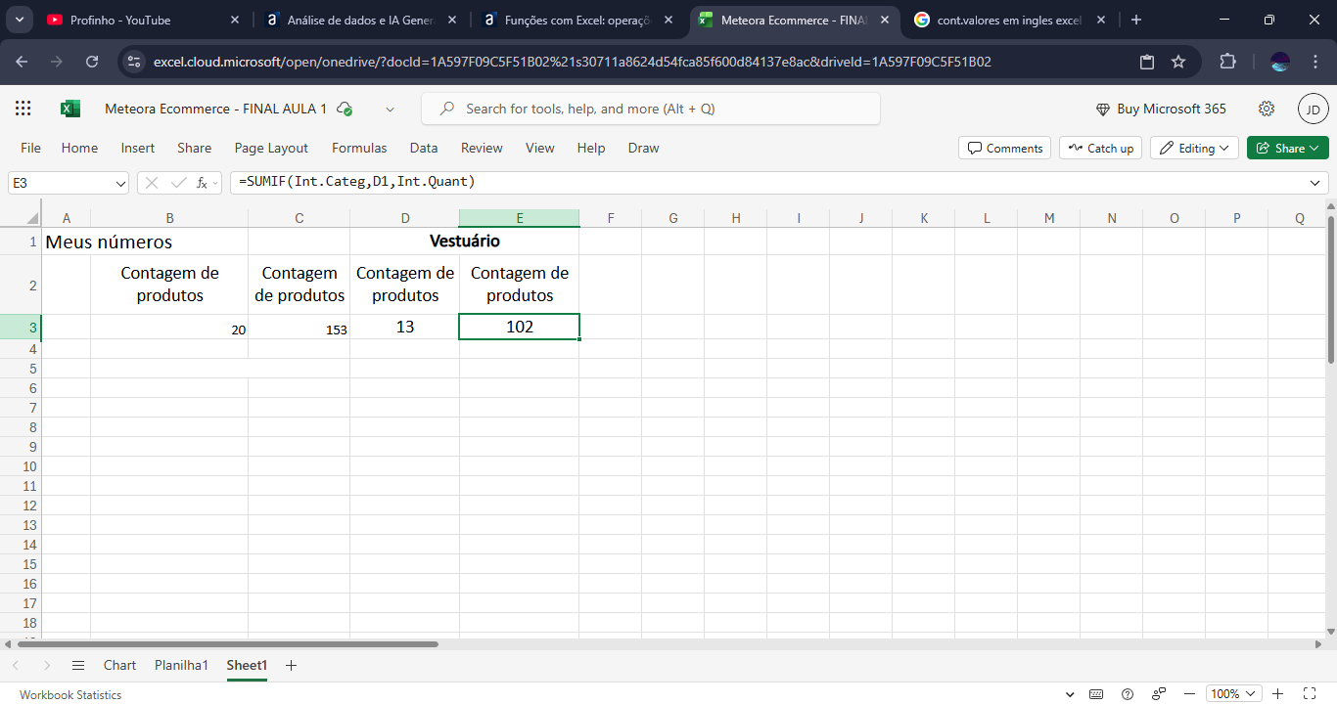Viewport: 1337px width, 704px height.
Task: Switch to the Insert ribbon tab
Action: point(138,148)
